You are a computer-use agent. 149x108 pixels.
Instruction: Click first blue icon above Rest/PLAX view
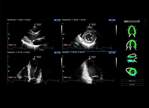(55, 20)
